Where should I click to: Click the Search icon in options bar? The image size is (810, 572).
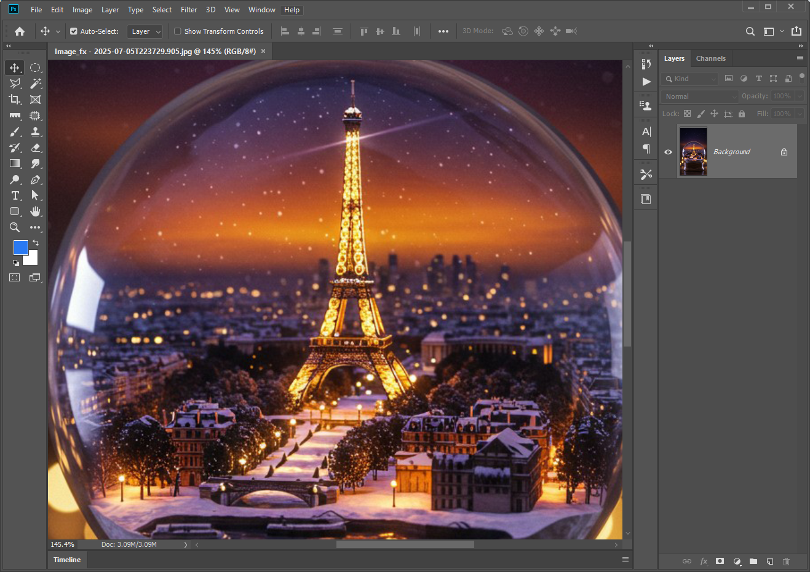click(750, 31)
